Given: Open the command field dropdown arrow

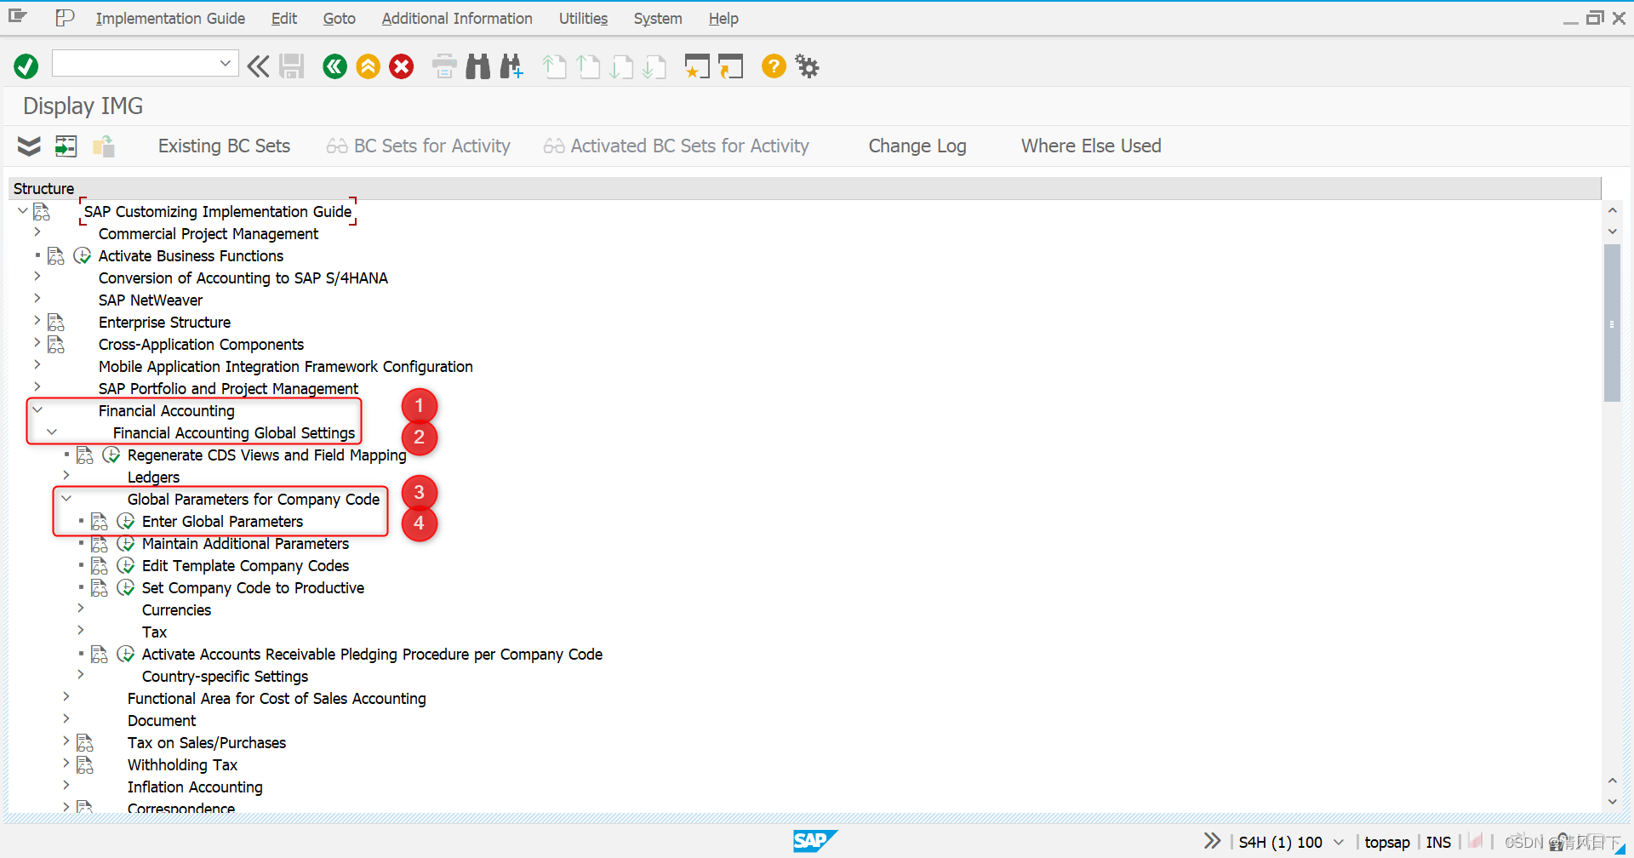Looking at the screenshot, I should click(x=225, y=63).
